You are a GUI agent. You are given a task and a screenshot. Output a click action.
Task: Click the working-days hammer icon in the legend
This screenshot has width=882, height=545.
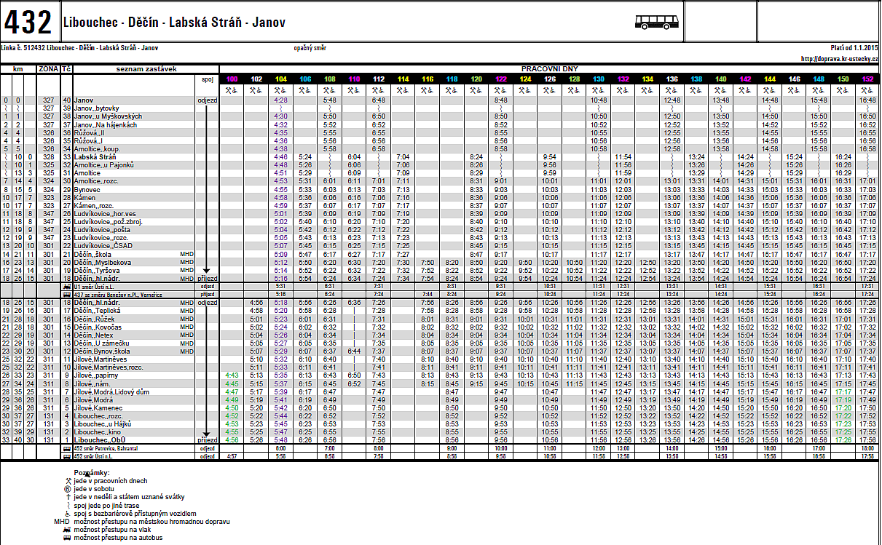[67, 481]
